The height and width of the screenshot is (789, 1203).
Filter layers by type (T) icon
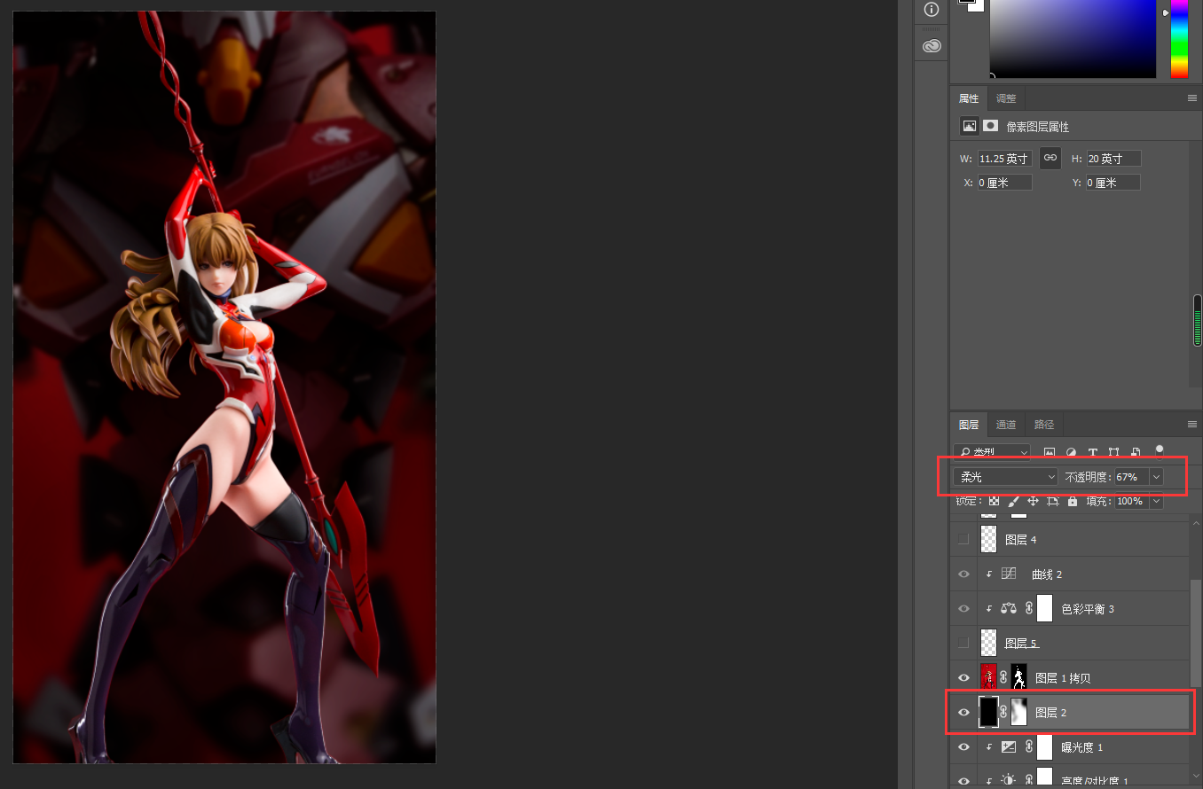coord(1093,452)
